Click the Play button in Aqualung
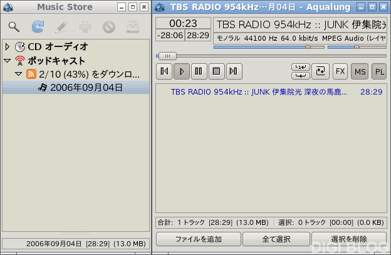Screen dimensions: 391x255 (x=182, y=71)
